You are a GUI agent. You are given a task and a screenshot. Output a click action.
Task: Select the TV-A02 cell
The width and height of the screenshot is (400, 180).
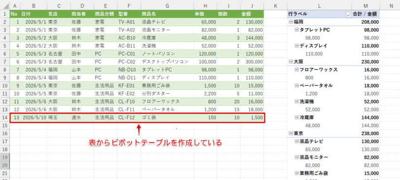coord(129,30)
